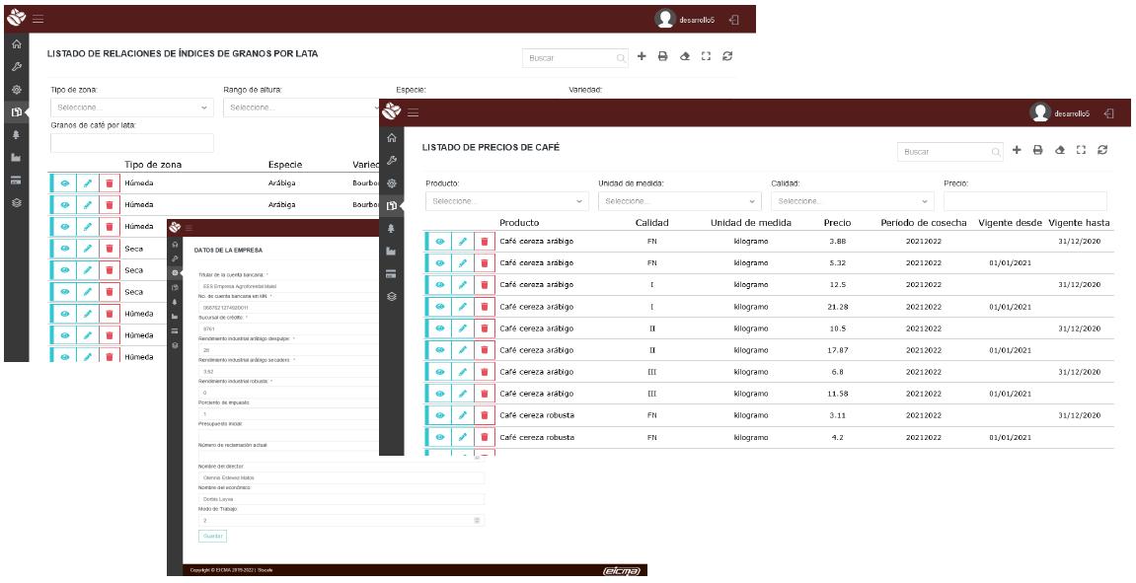
Task: Go to home in coffee prices sidebar
Action: (x=392, y=138)
